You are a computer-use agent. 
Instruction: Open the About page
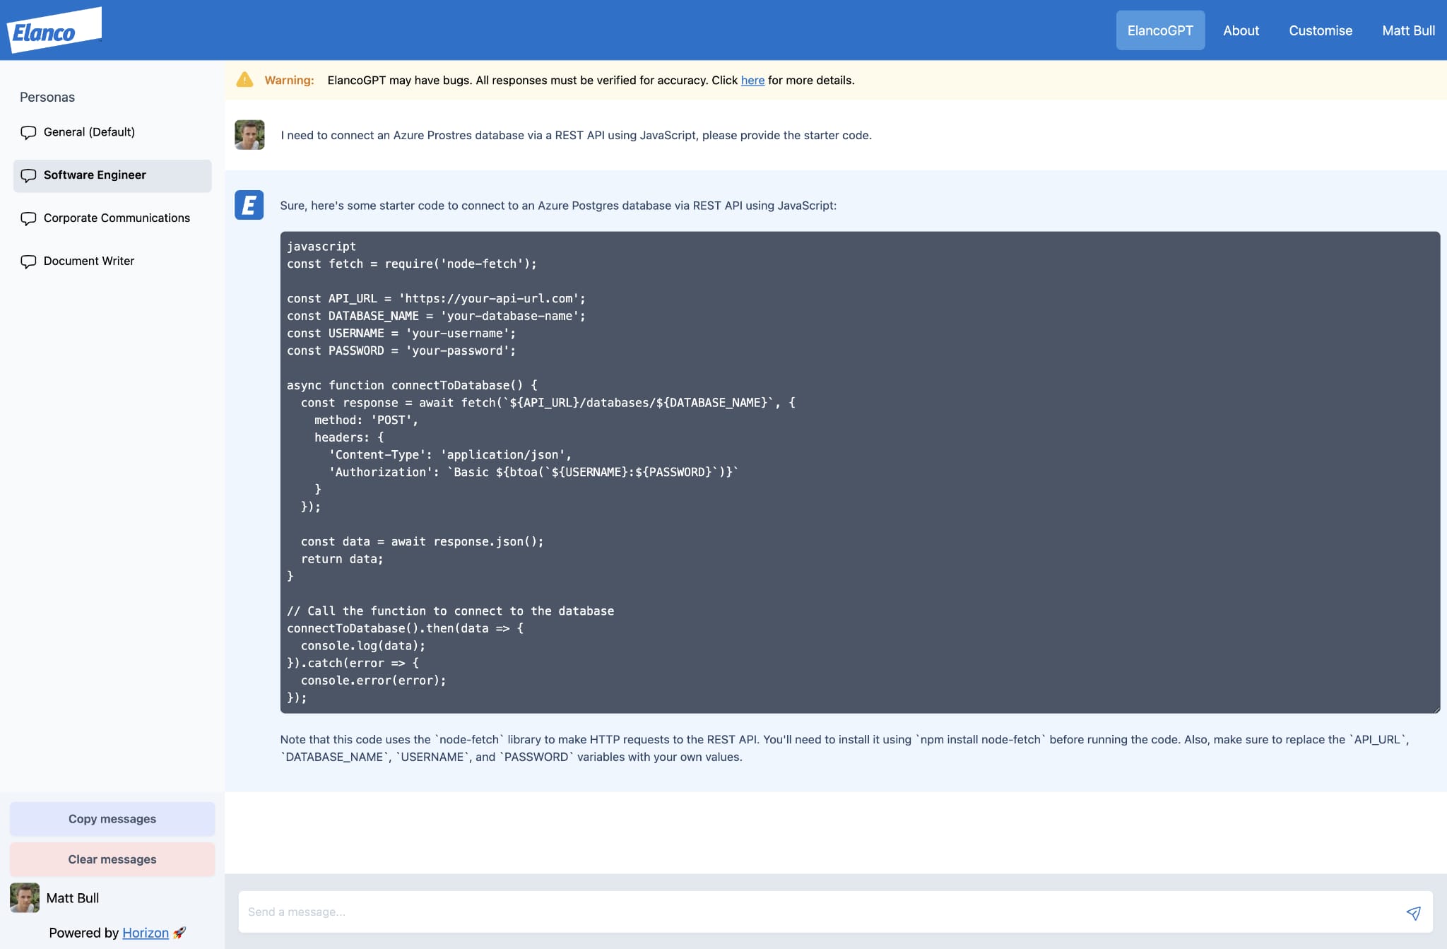tap(1241, 30)
